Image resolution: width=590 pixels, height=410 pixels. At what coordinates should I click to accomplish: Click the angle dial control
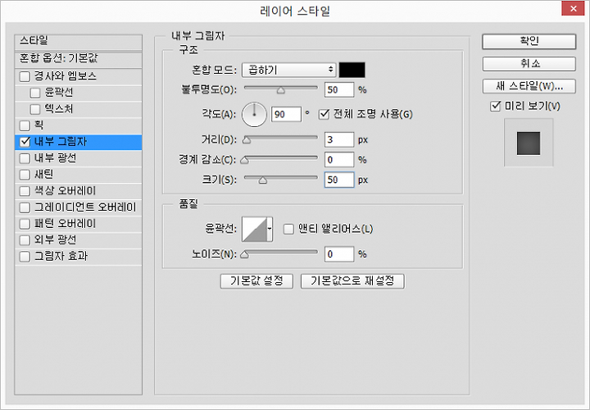(x=254, y=115)
